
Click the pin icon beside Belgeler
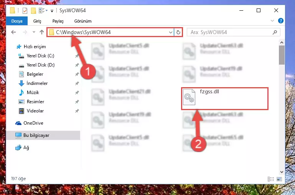pos(77,74)
